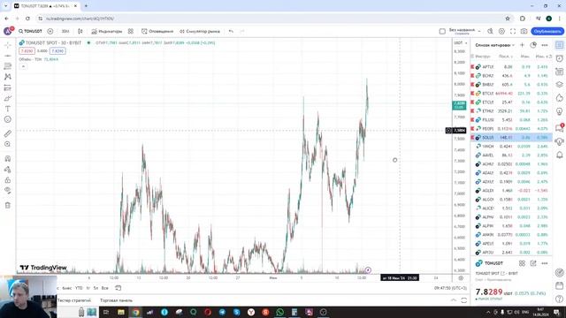Select the zoom in tool
This screenshot has height=318, width=566.
[8, 144]
